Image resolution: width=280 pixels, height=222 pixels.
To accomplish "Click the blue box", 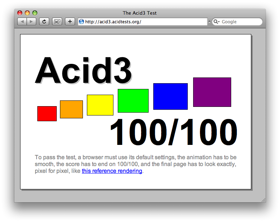I will (x=171, y=96).
